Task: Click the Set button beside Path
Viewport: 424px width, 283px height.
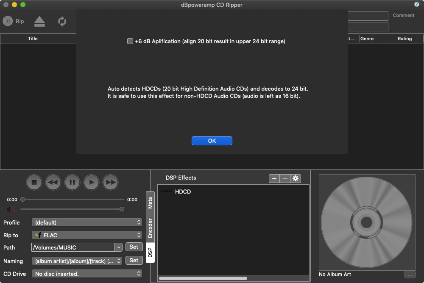Action: [134, 247]
